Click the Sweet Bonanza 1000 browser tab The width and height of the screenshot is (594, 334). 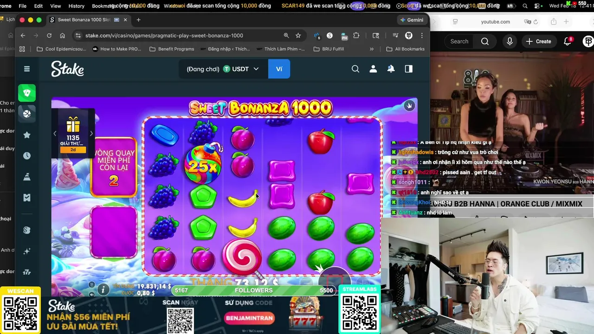(x=88, y=20)
